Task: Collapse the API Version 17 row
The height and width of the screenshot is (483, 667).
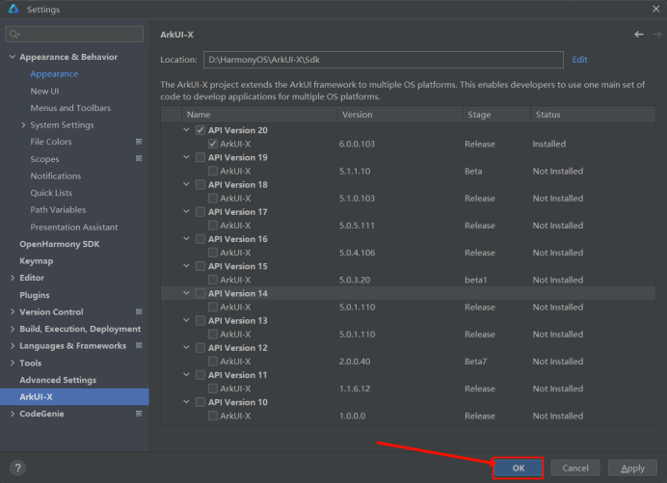Action: click(186, 211)
